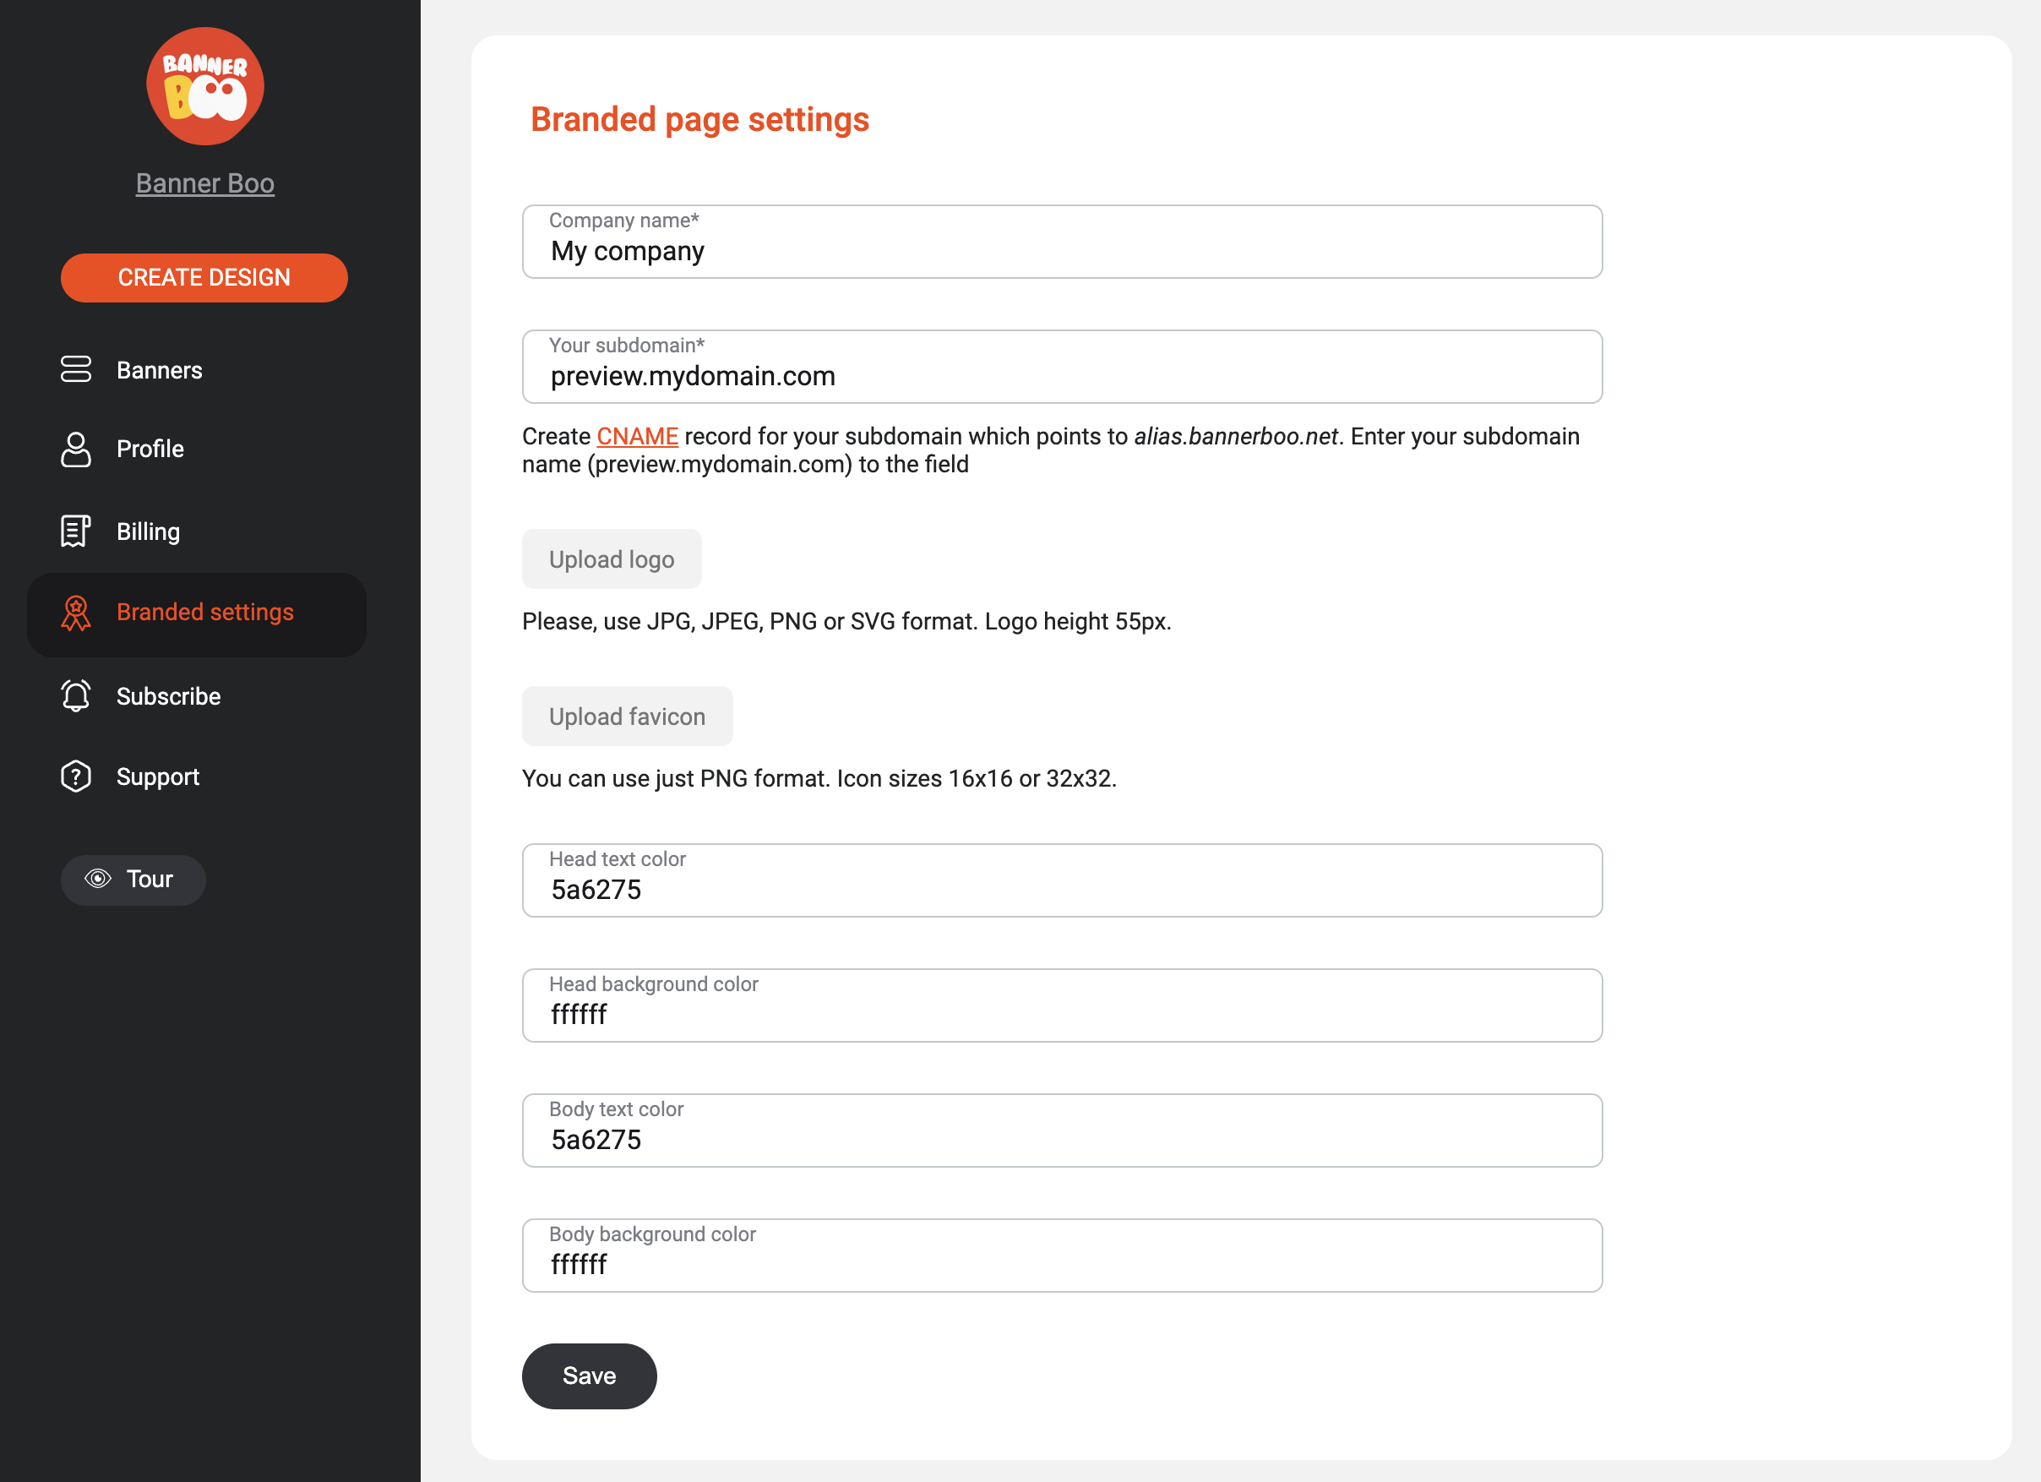This screenshot has height=1482, width=2041.
Task: Open the CNAME hyperlink
Action: (637, 437)
